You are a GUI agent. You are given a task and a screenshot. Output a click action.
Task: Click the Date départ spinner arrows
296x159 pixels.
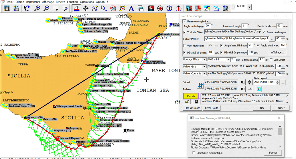[277, 82]
